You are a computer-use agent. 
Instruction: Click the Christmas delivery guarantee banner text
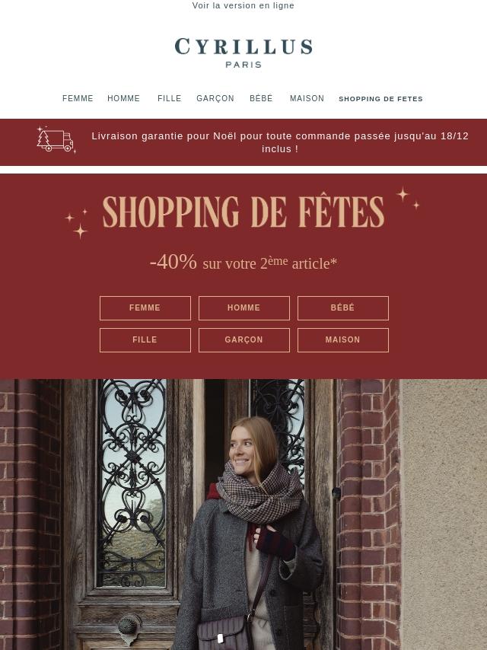280,142
